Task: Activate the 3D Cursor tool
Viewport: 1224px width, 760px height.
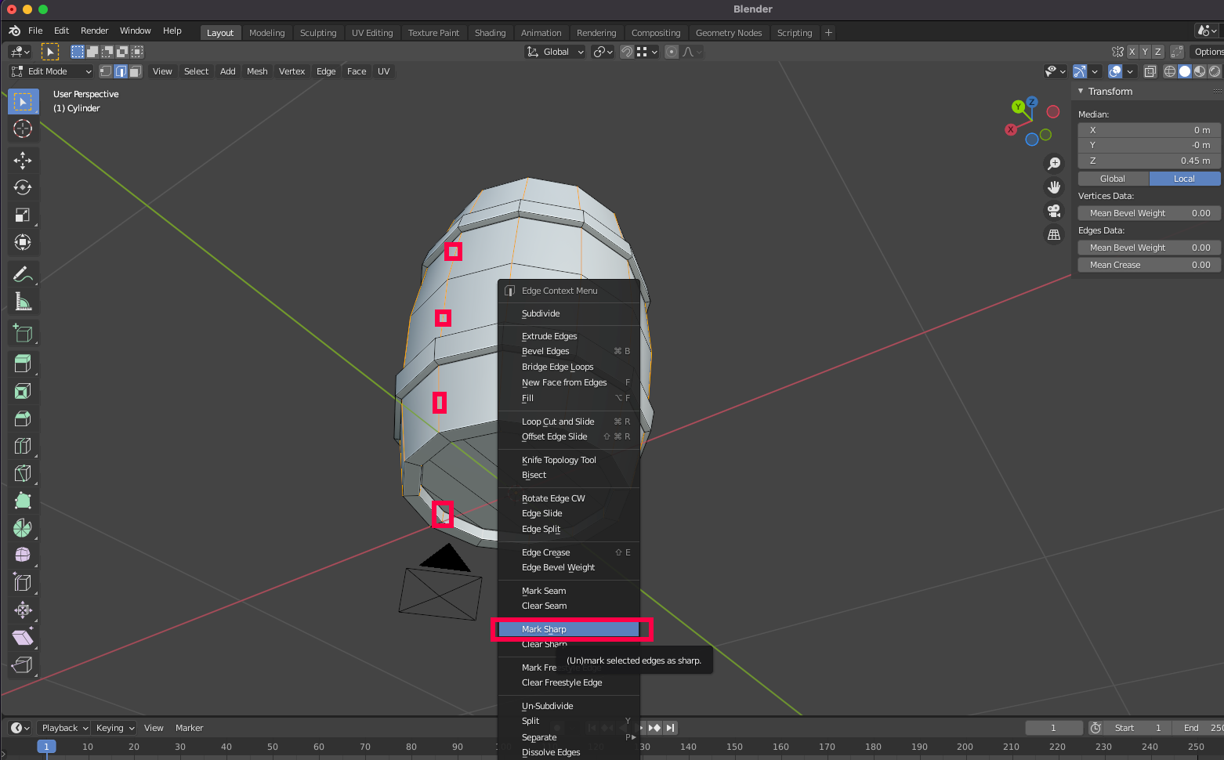Action: 23,129
